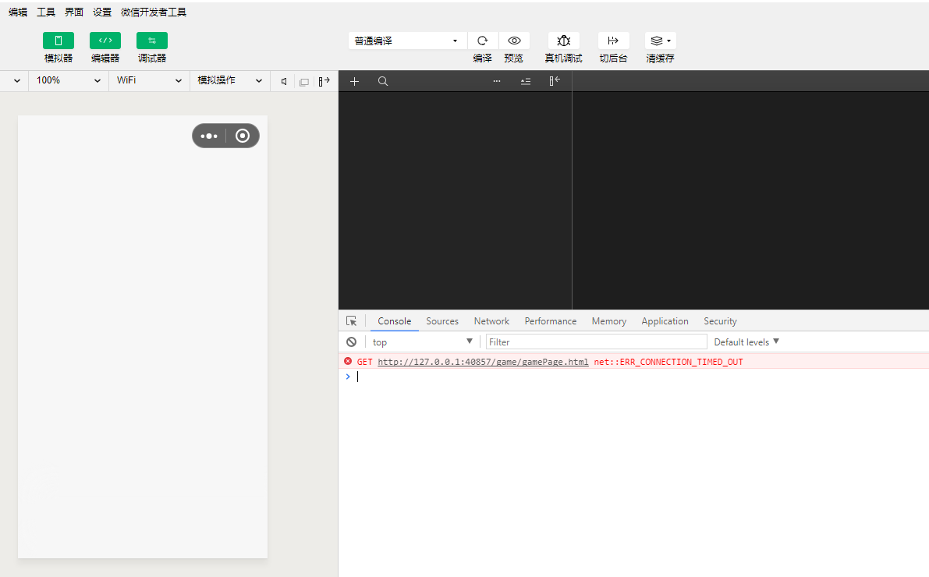Click the dock simulator arrow icon
This screenshot has width=929, height=577.
[x=324, y=81]
